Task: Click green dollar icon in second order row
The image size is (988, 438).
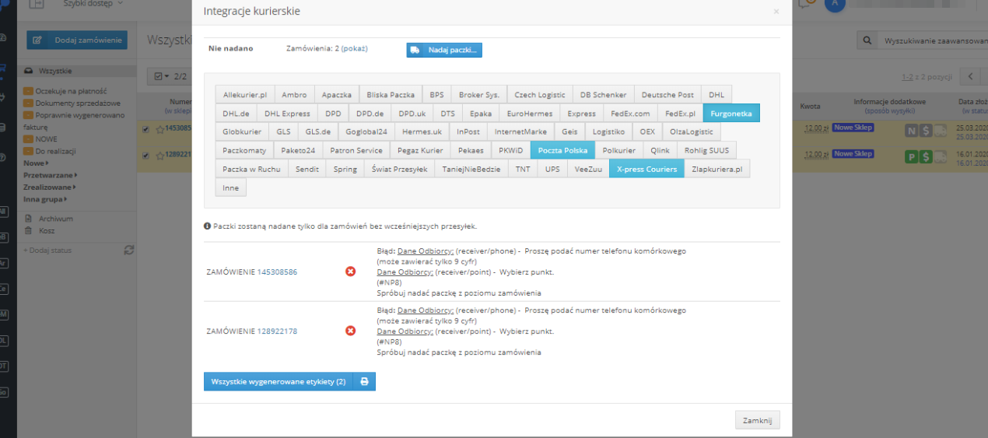Action: (x=926, y=156)
